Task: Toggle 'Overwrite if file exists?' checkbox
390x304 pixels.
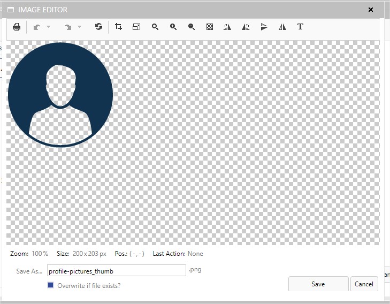Action: tap(50, 285)
